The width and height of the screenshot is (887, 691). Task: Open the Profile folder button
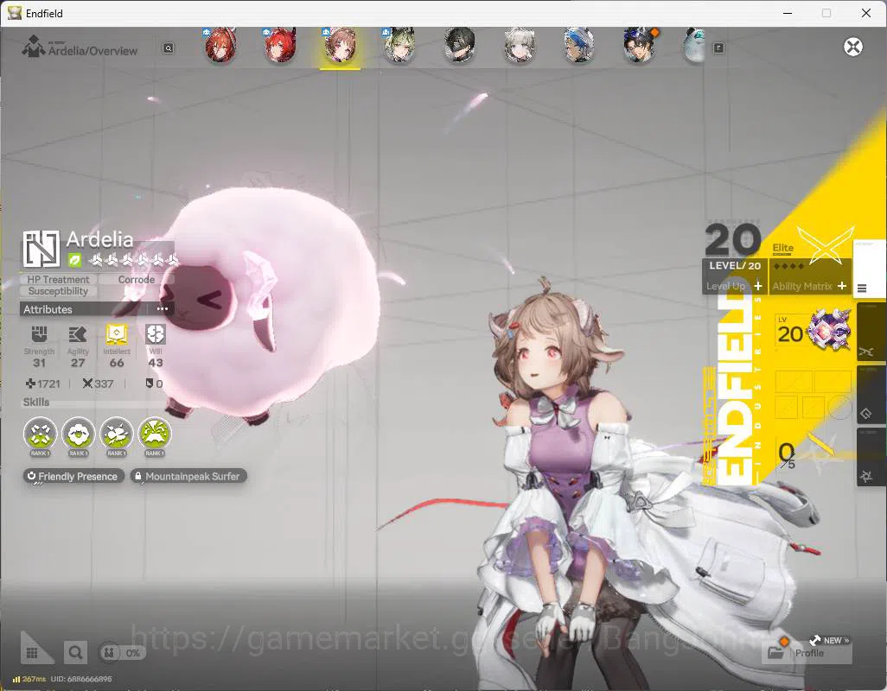coord(807,653)
